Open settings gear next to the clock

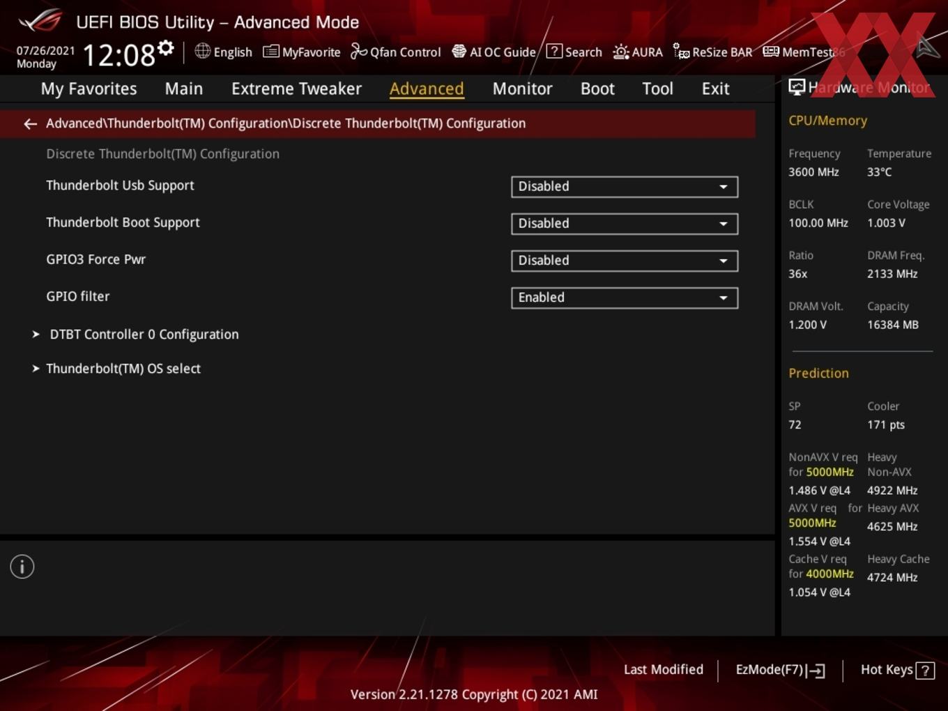166,48
